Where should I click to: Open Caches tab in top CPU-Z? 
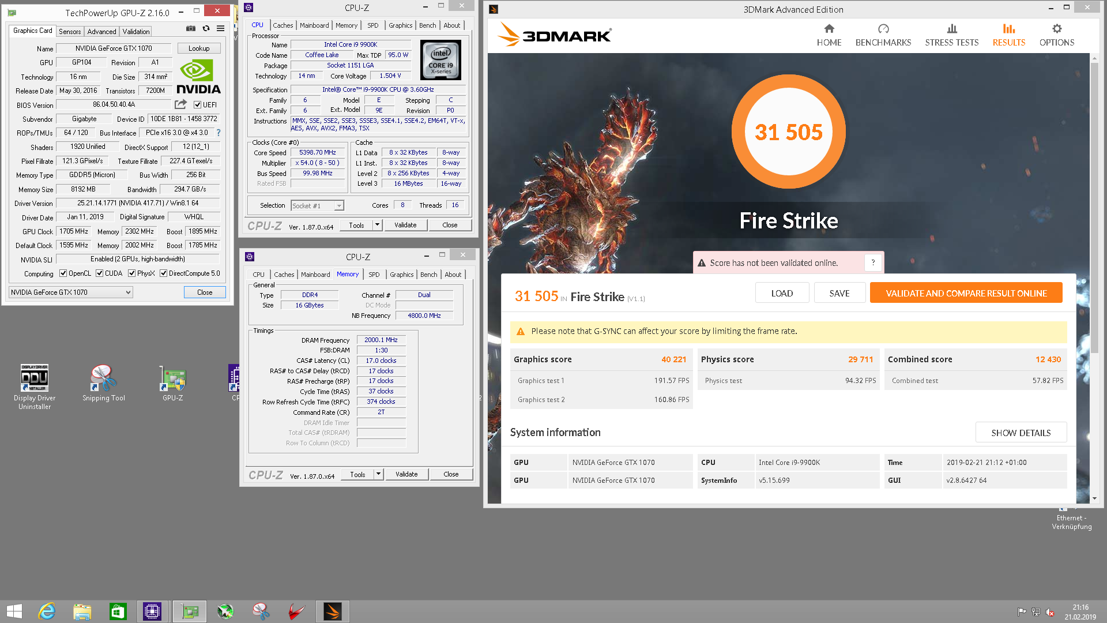(x=283, y=25)
